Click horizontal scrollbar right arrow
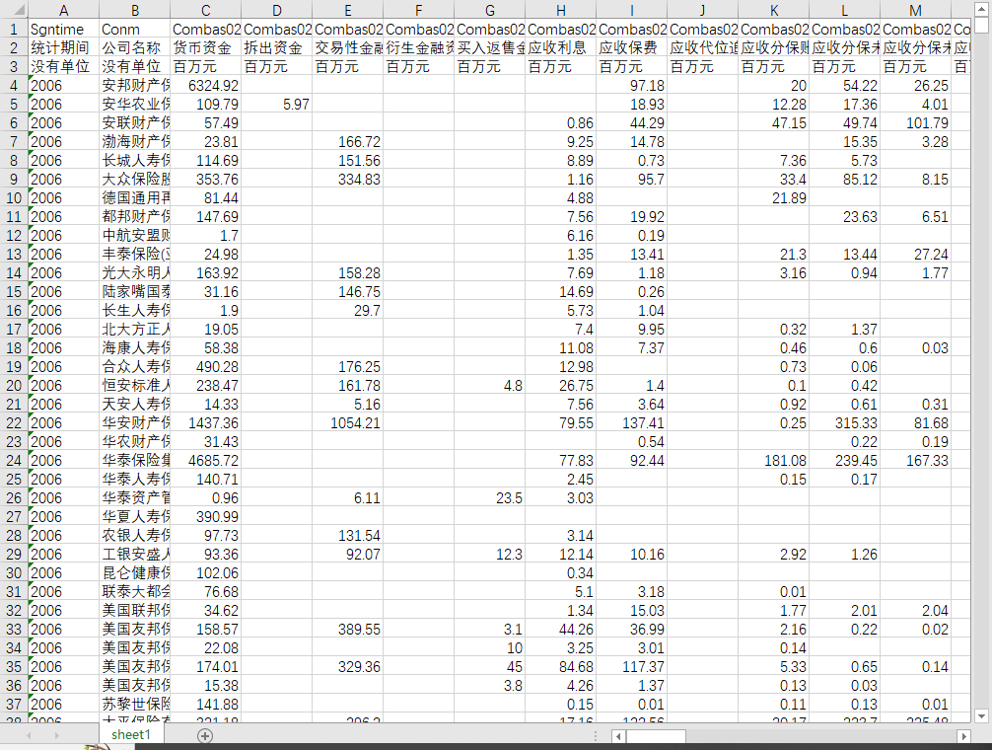Image resolution: width=992 pixels, height=750 pixels. (964, 736)
